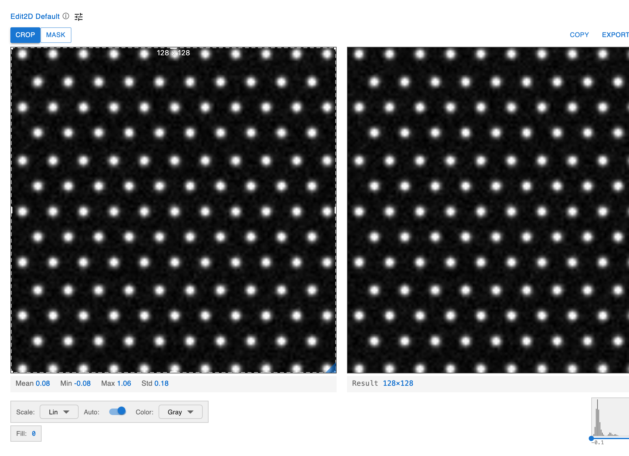629x456 pixels.
Task: Click the info icon beside Edit2D Default
Action: coord(66,16)
